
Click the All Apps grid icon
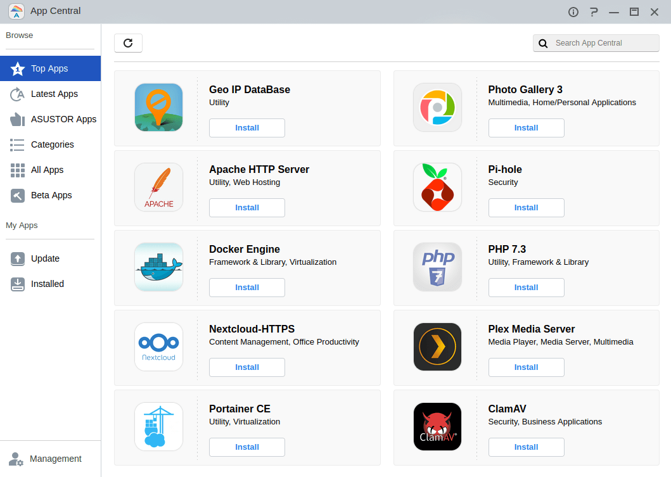(18, 170)
